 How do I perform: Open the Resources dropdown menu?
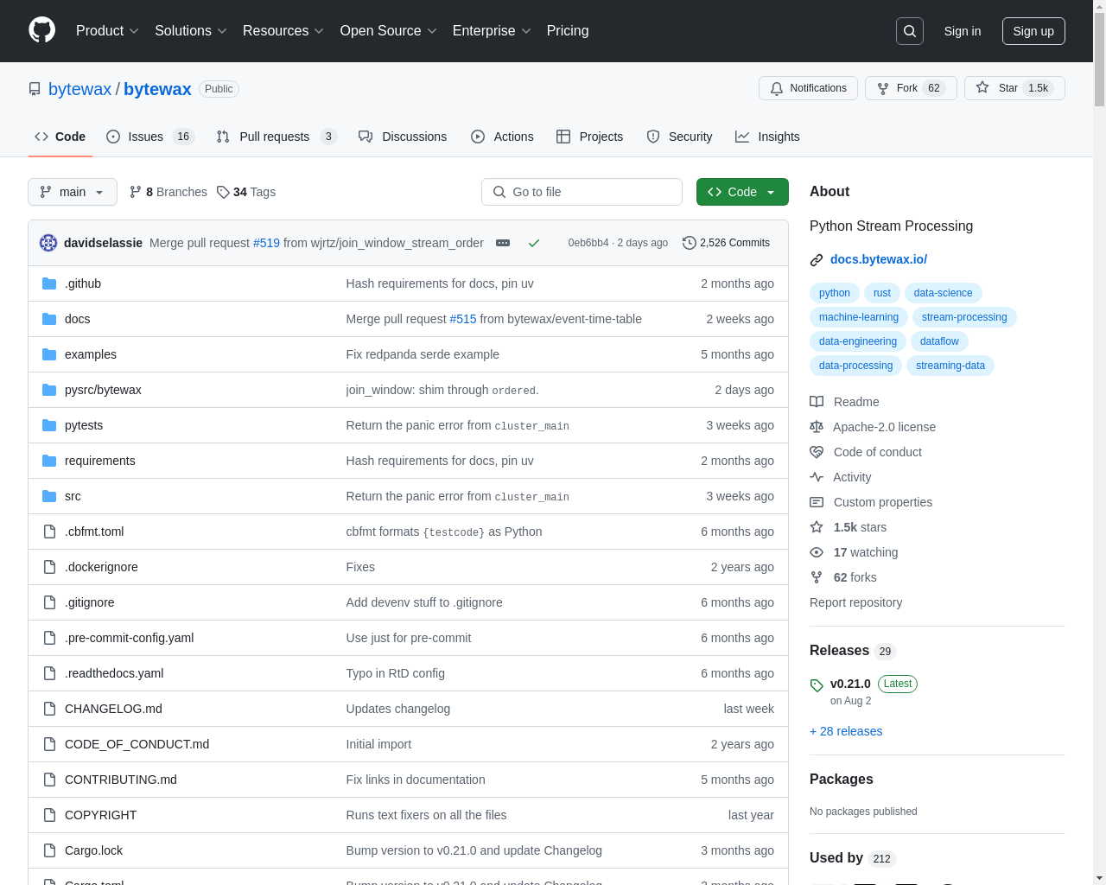tap(283, 31)
